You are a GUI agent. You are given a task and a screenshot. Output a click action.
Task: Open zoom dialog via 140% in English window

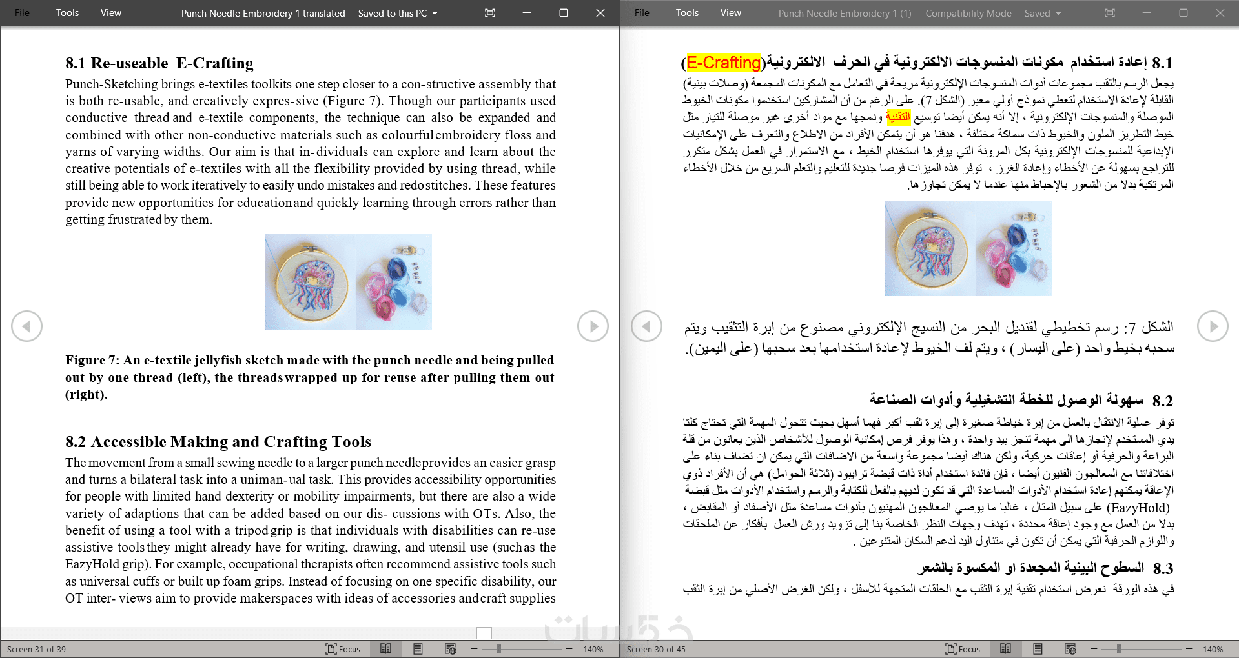point(593,649)
